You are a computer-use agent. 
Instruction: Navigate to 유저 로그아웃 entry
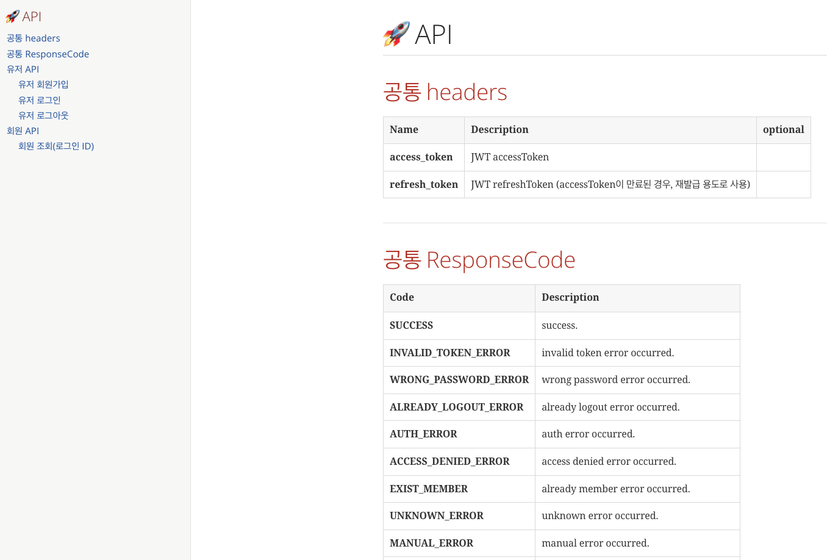(x=43, y=115)
